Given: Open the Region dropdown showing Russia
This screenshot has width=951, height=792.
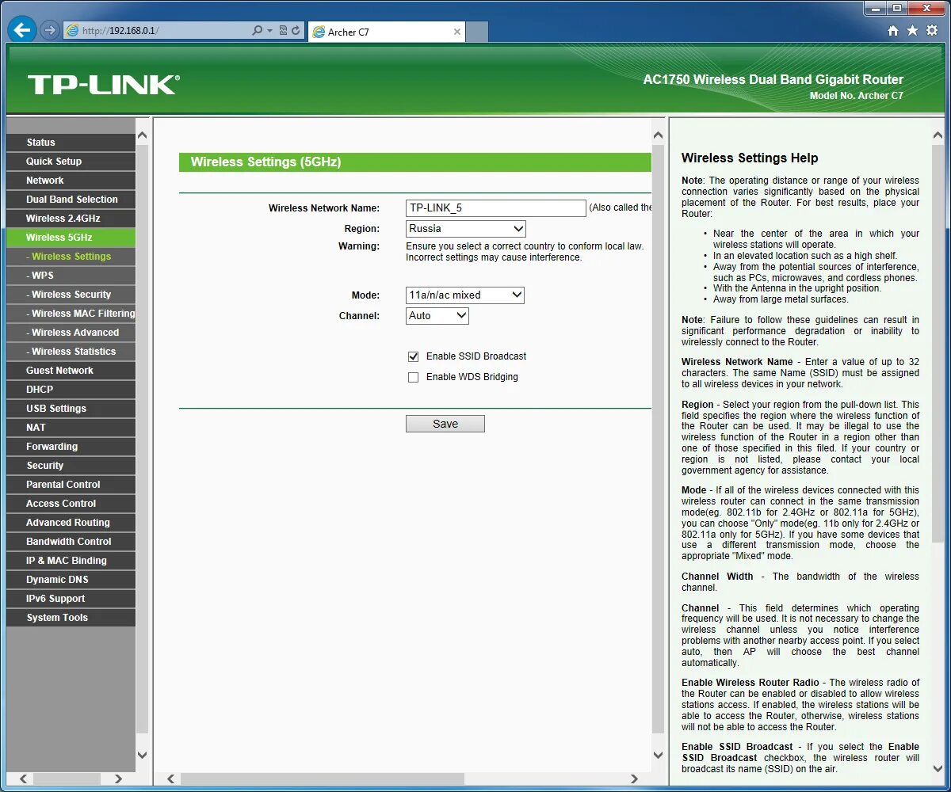Looking at the screenshot, I should tap(466, 229).
